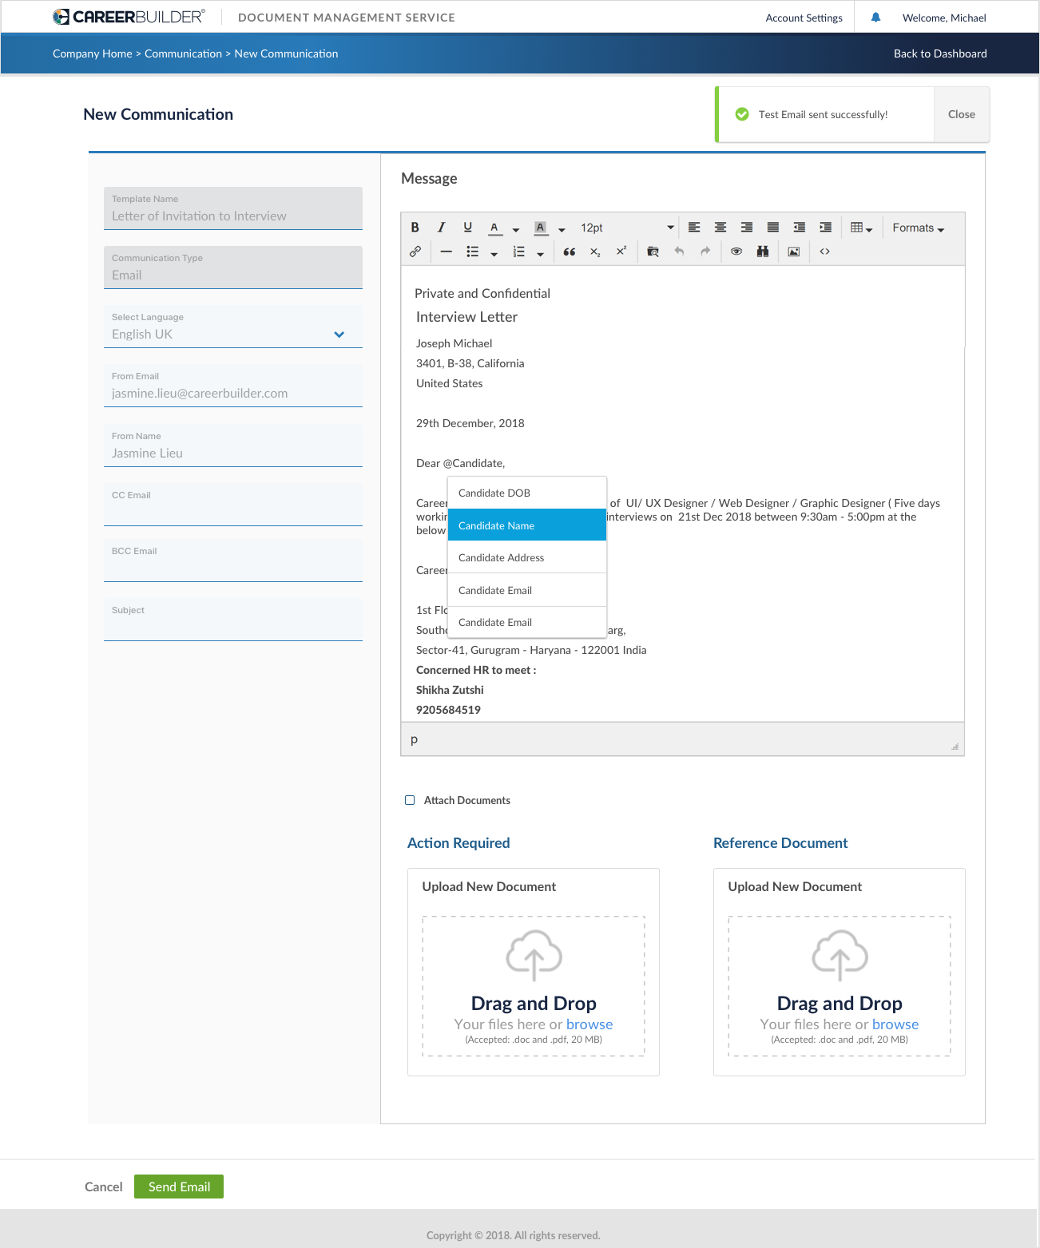Toggle numbered list in editor

click(x=519, y=252)
